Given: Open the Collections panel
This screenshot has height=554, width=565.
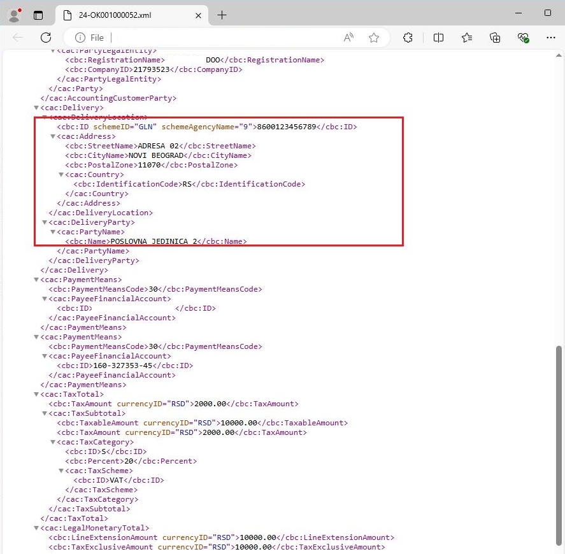Looking at the screenshot, I should 495,38.
